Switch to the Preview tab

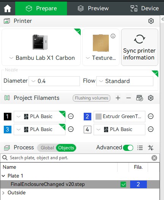93,8
